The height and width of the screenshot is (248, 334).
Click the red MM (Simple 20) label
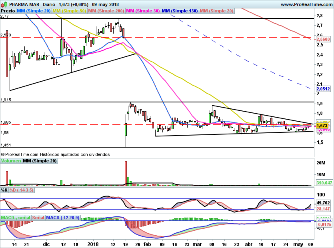pos(217,11)
